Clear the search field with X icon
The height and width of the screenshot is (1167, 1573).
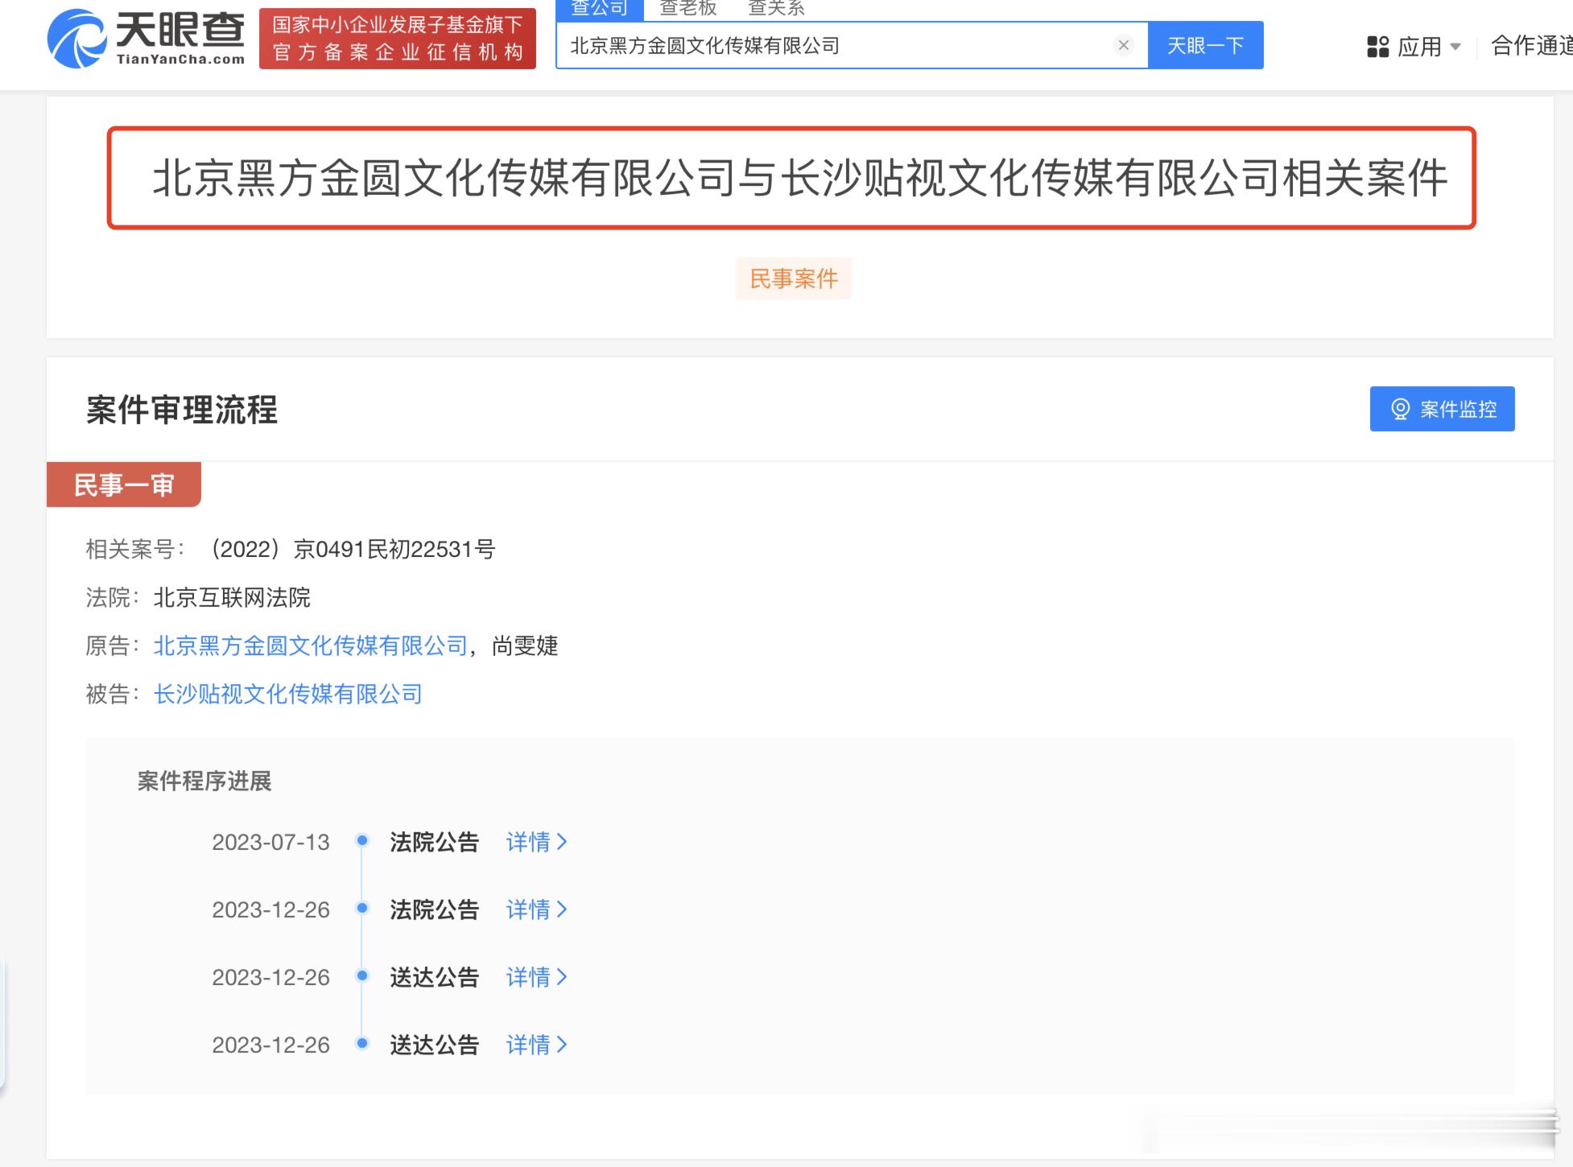[1123, 45]
